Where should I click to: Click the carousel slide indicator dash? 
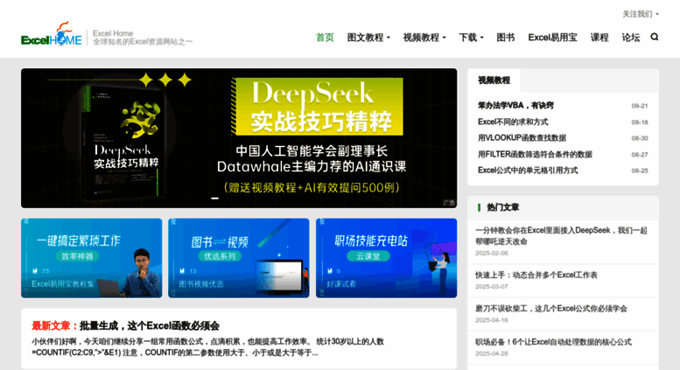214,198
